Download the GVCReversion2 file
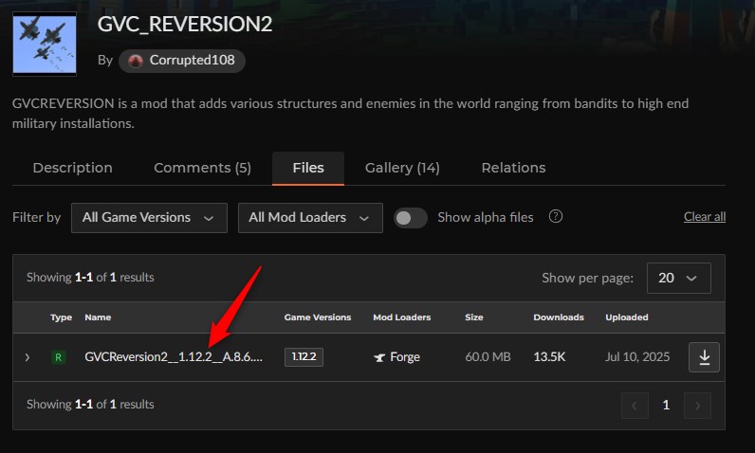 tap(704, 357)
